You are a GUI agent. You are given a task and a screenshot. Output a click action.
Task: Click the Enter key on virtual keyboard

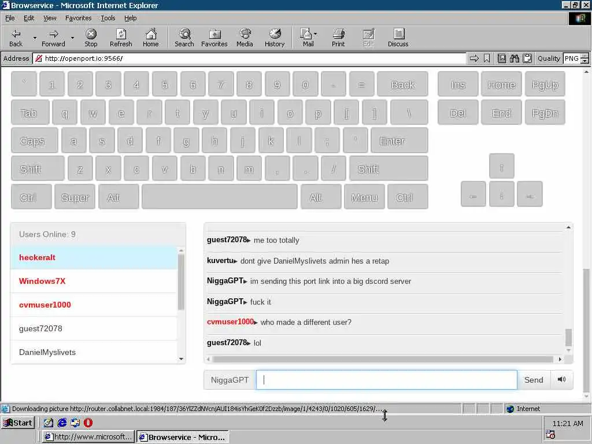(x=399, y=140)
